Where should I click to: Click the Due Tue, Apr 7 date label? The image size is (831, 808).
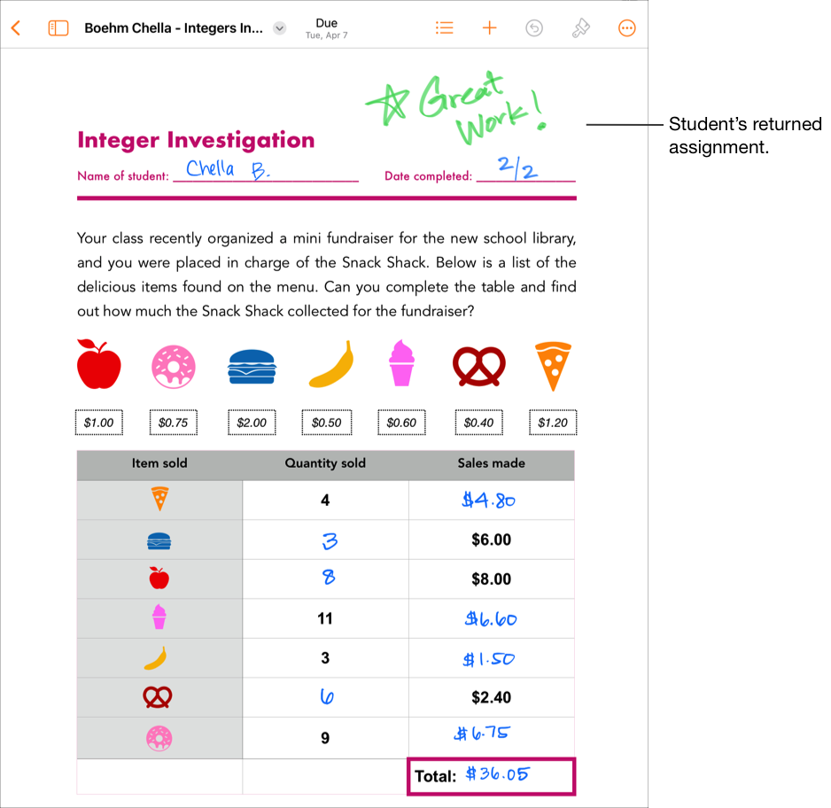[326, 27]
